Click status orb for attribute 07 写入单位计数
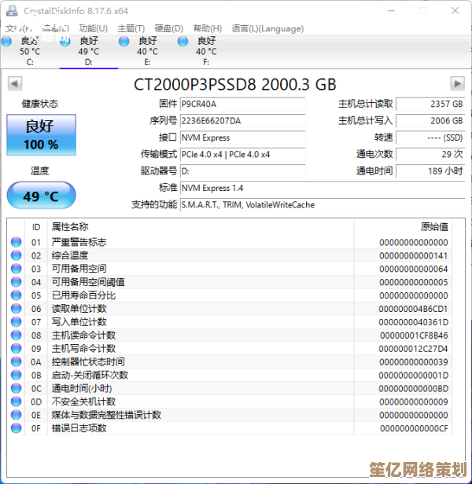Viewport: 472px width, 484px height. click(16, 322)
